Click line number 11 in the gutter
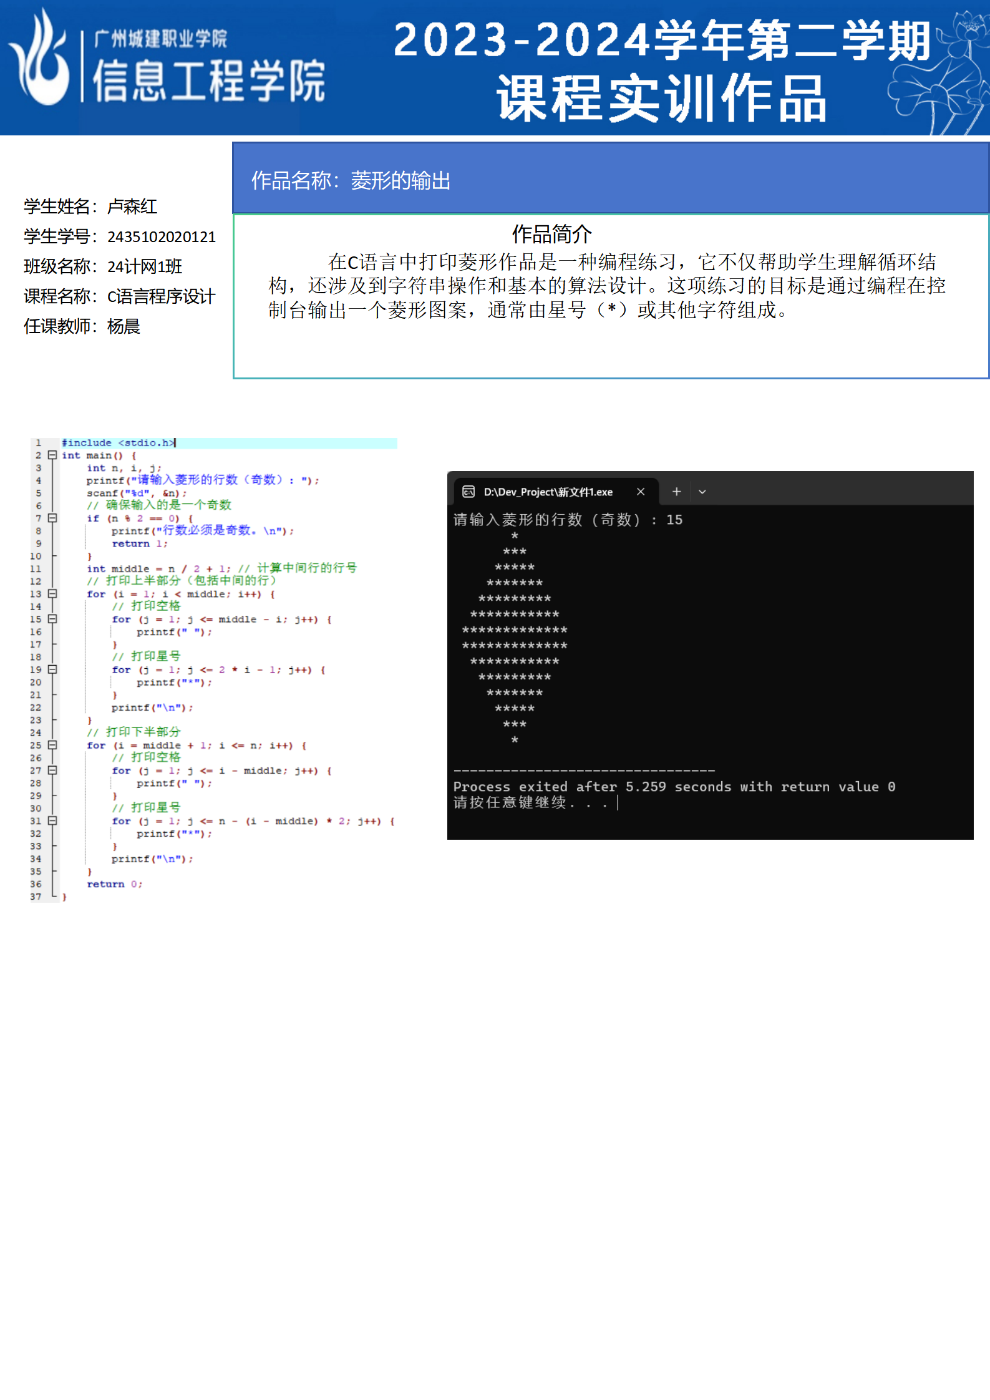990x1400 pixels. [x=36, y=569]
